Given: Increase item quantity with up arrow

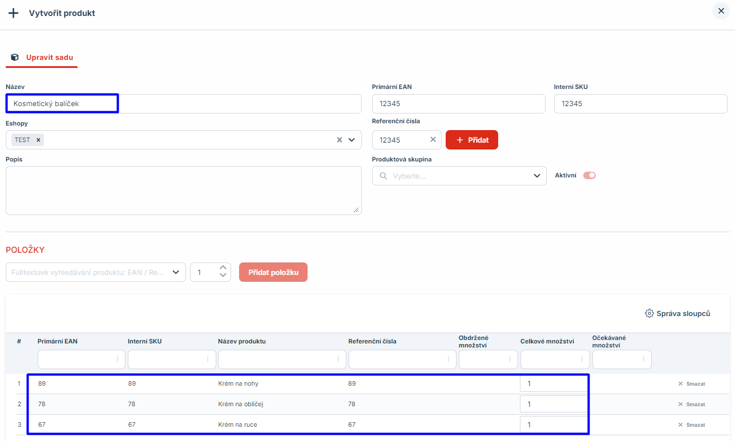Looking at the screenshot, I should [223, 268].
